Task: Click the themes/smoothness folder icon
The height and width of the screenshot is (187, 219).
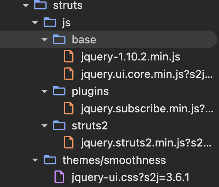Action: pyautogui.click(x=50, y=160)
